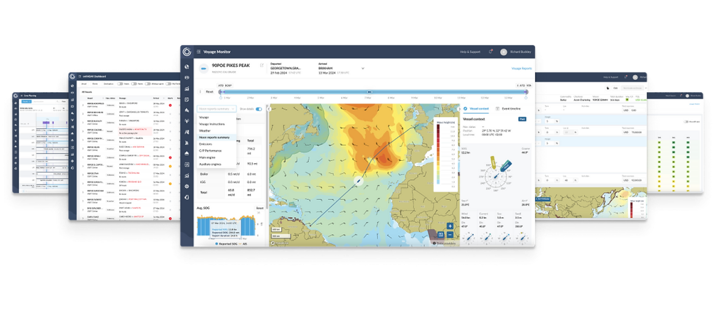Click the bottom-most Voyage Monitor sidebar icon
716x312 pixels.
tap(187, 197)
